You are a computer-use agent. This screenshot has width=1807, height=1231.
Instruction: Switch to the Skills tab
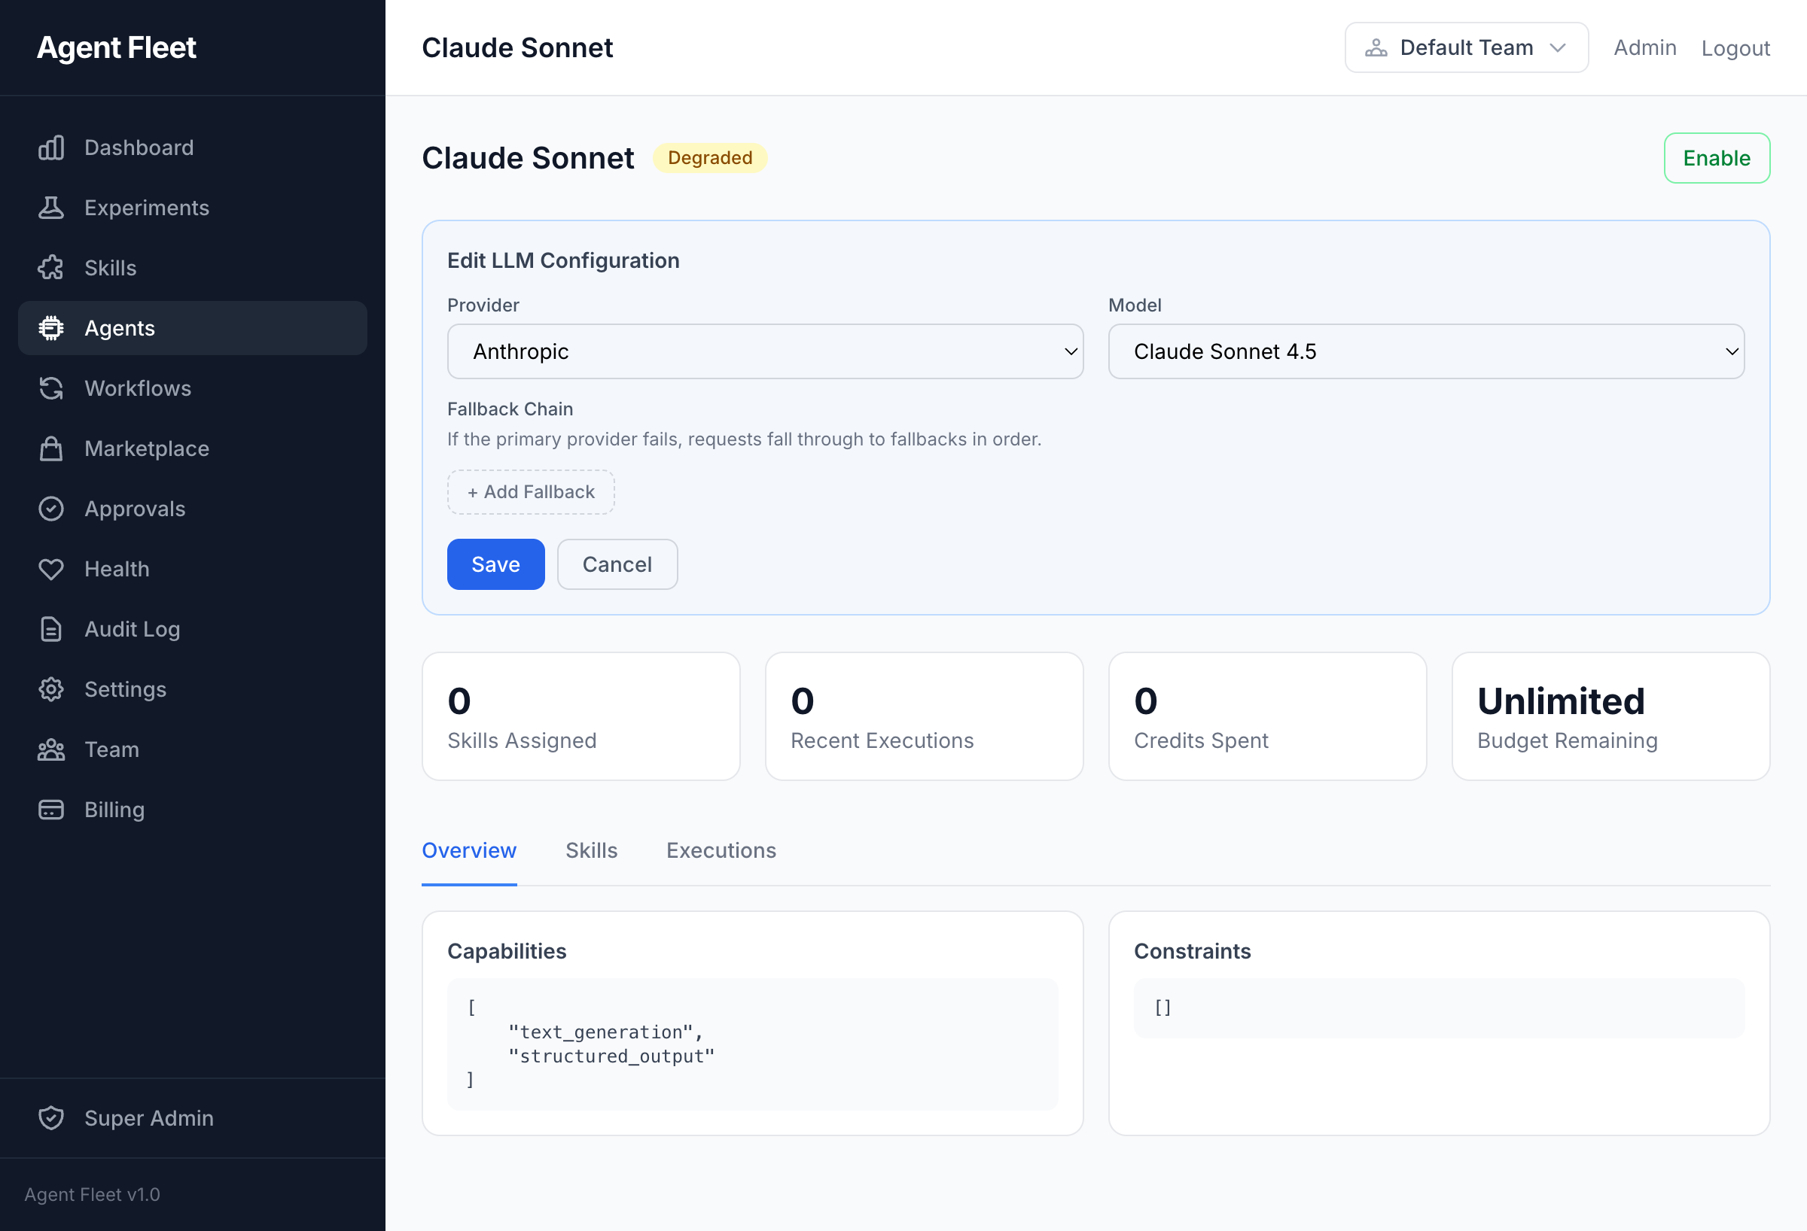point(591,850)
